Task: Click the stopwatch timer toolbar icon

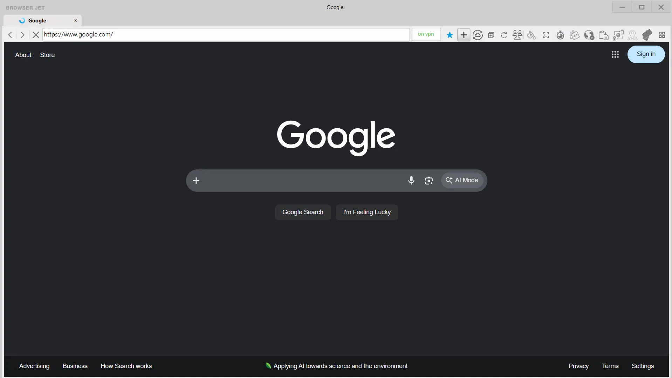Action: 560,35
